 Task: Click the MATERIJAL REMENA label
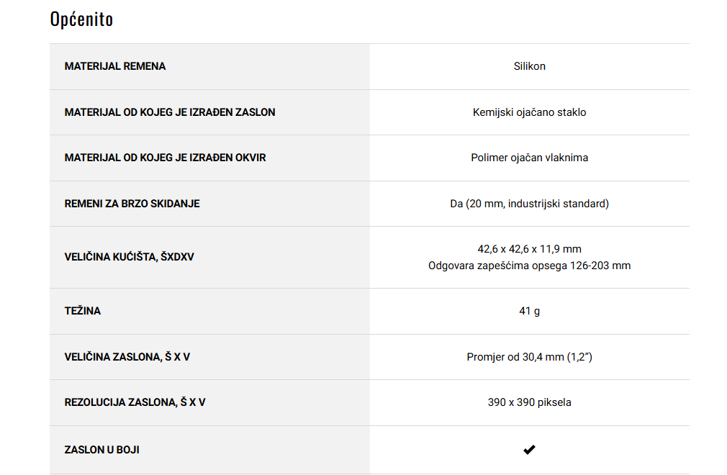coord(115,66)
